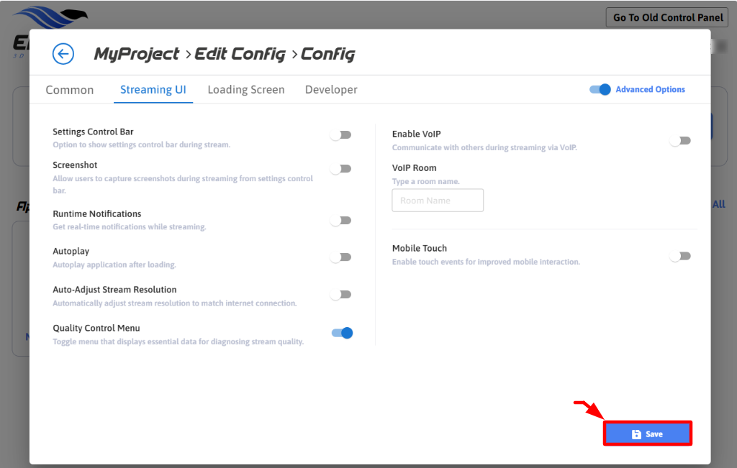Click the floppy disk Save icon
The image size is (737, 468).
point(636,434)
